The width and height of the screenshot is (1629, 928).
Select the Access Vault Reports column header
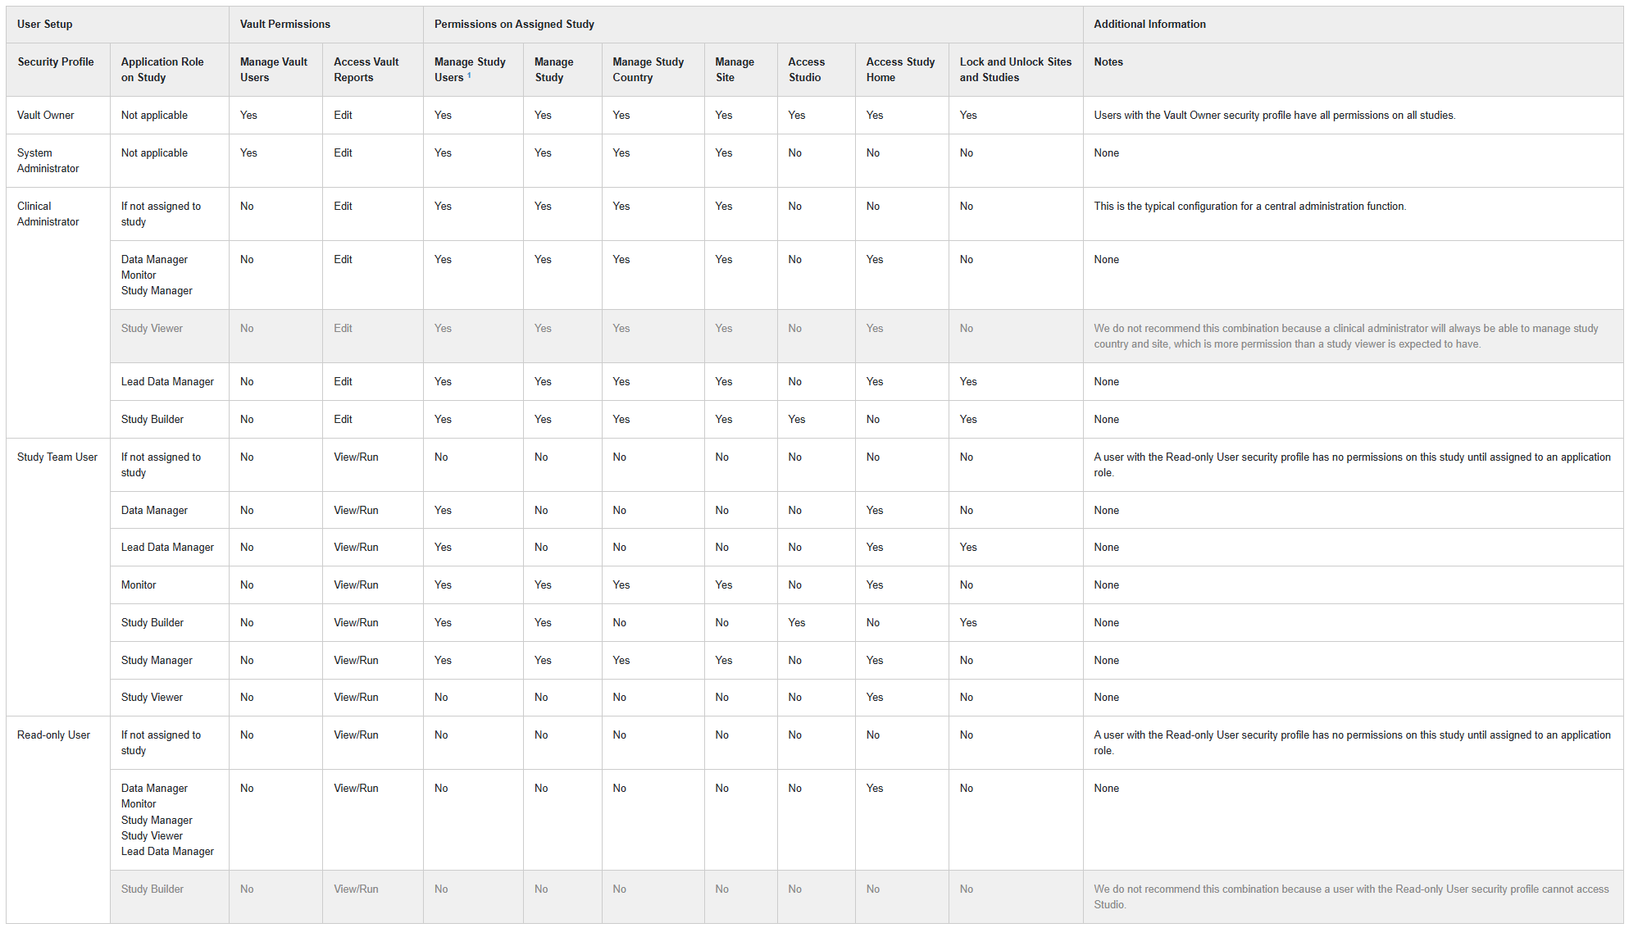point(366,70)
